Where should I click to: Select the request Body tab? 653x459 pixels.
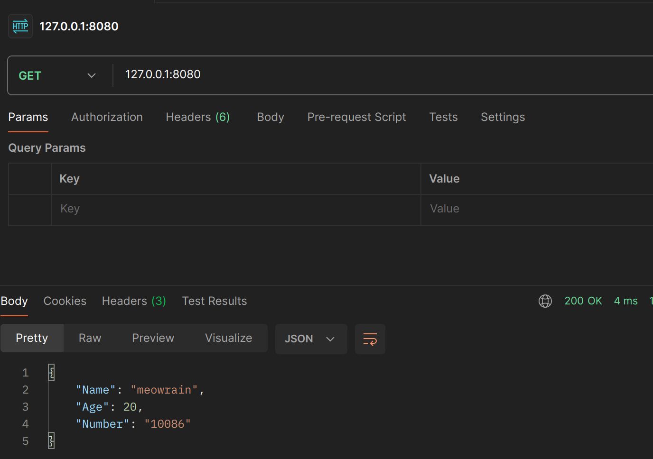271,117
